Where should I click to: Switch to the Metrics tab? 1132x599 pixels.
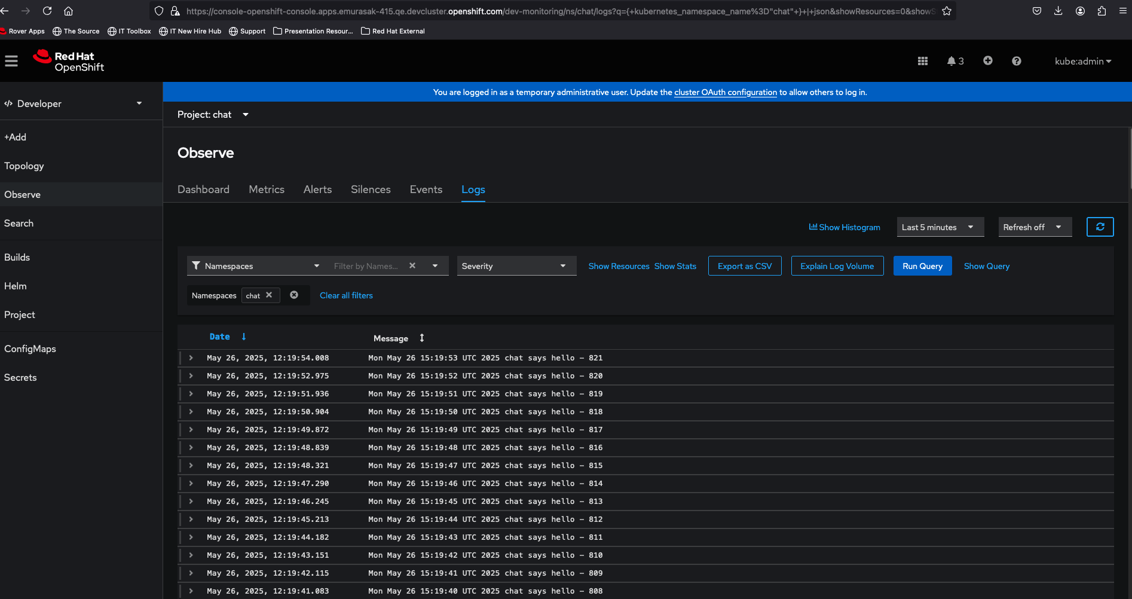(267, 190)
